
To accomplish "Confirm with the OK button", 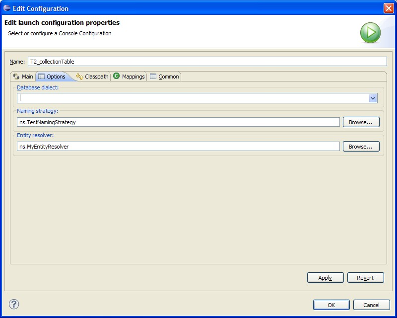I will pos(331,305).
